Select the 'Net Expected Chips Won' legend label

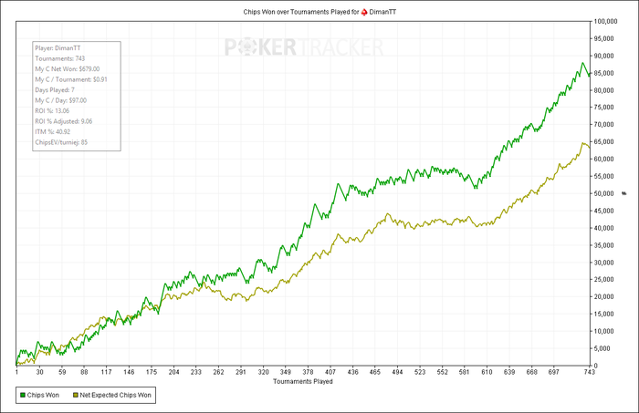[x=115, y=395]
